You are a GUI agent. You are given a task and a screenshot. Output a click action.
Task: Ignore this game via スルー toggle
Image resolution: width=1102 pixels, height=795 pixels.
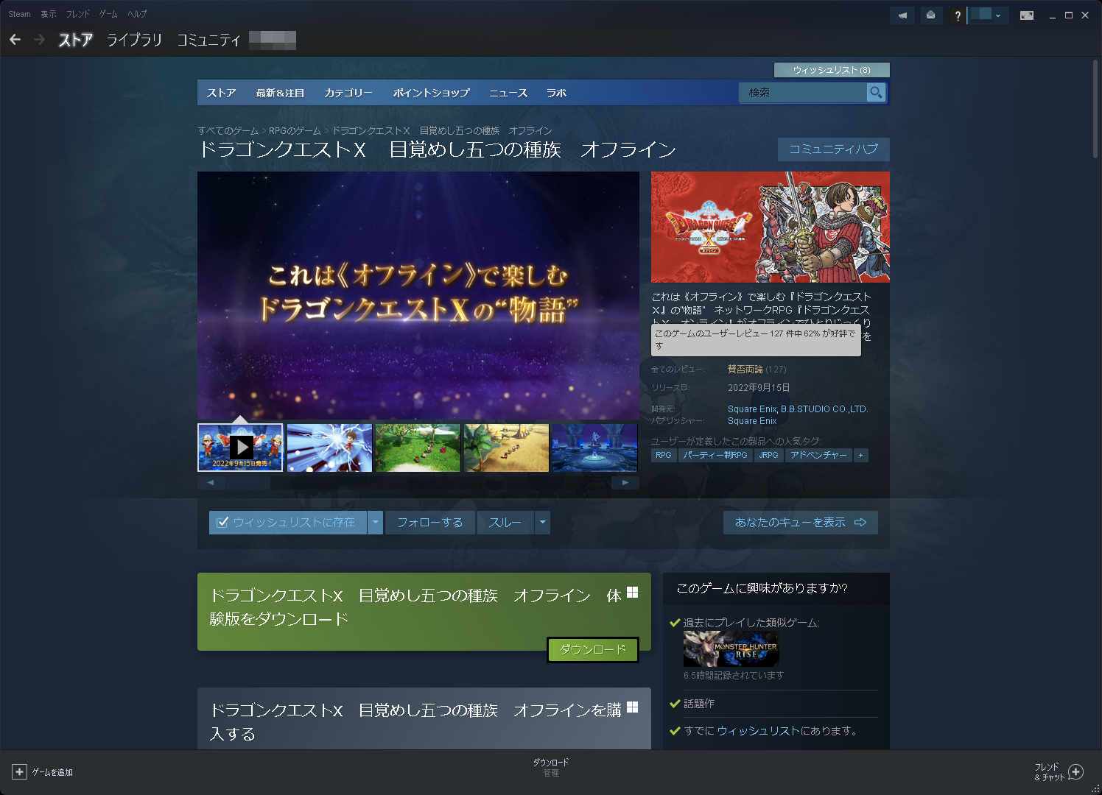pyautogui.click(x=505, y=522)
